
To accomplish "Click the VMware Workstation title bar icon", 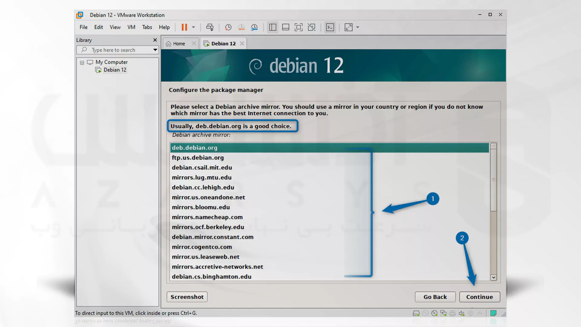I will coord(80,15).
